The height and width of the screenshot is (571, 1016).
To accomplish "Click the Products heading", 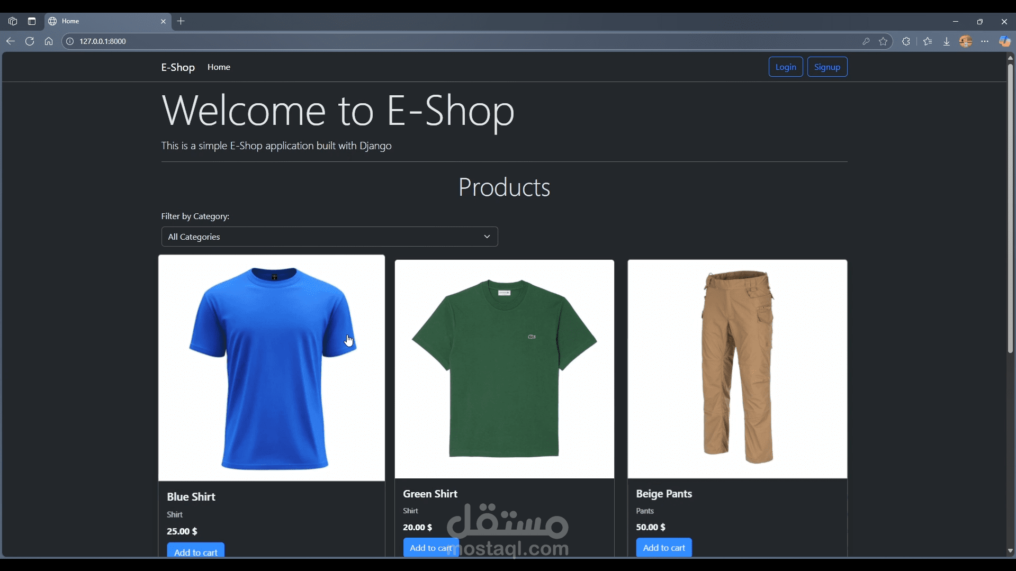I will pyautogui.click(x=504, y=187).
